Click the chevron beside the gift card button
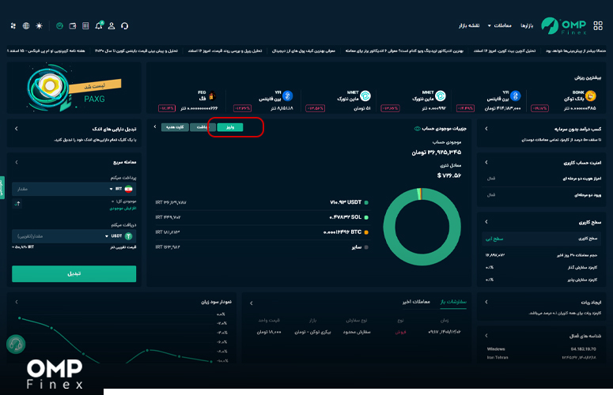The height and width of the screenshot is (395, 613). point(155,127)
